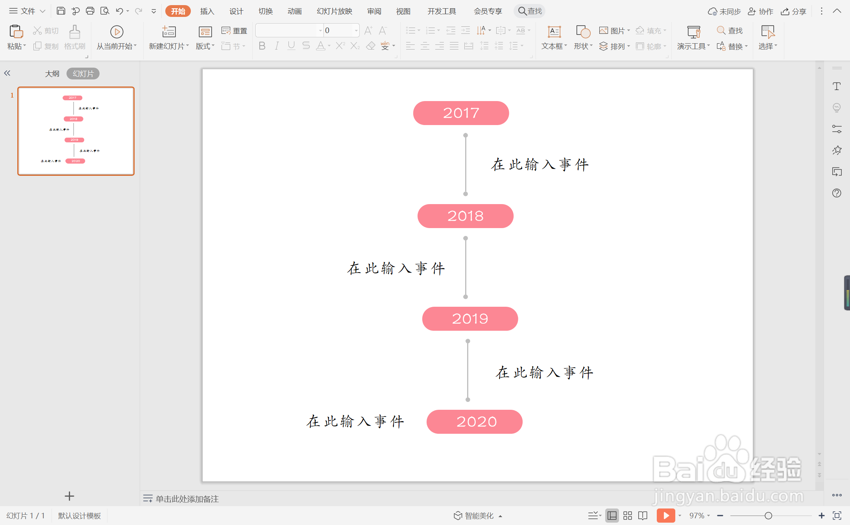Switch to the Outline (大纲) tab
Screen dimensions: 850x525
point(52,74)
